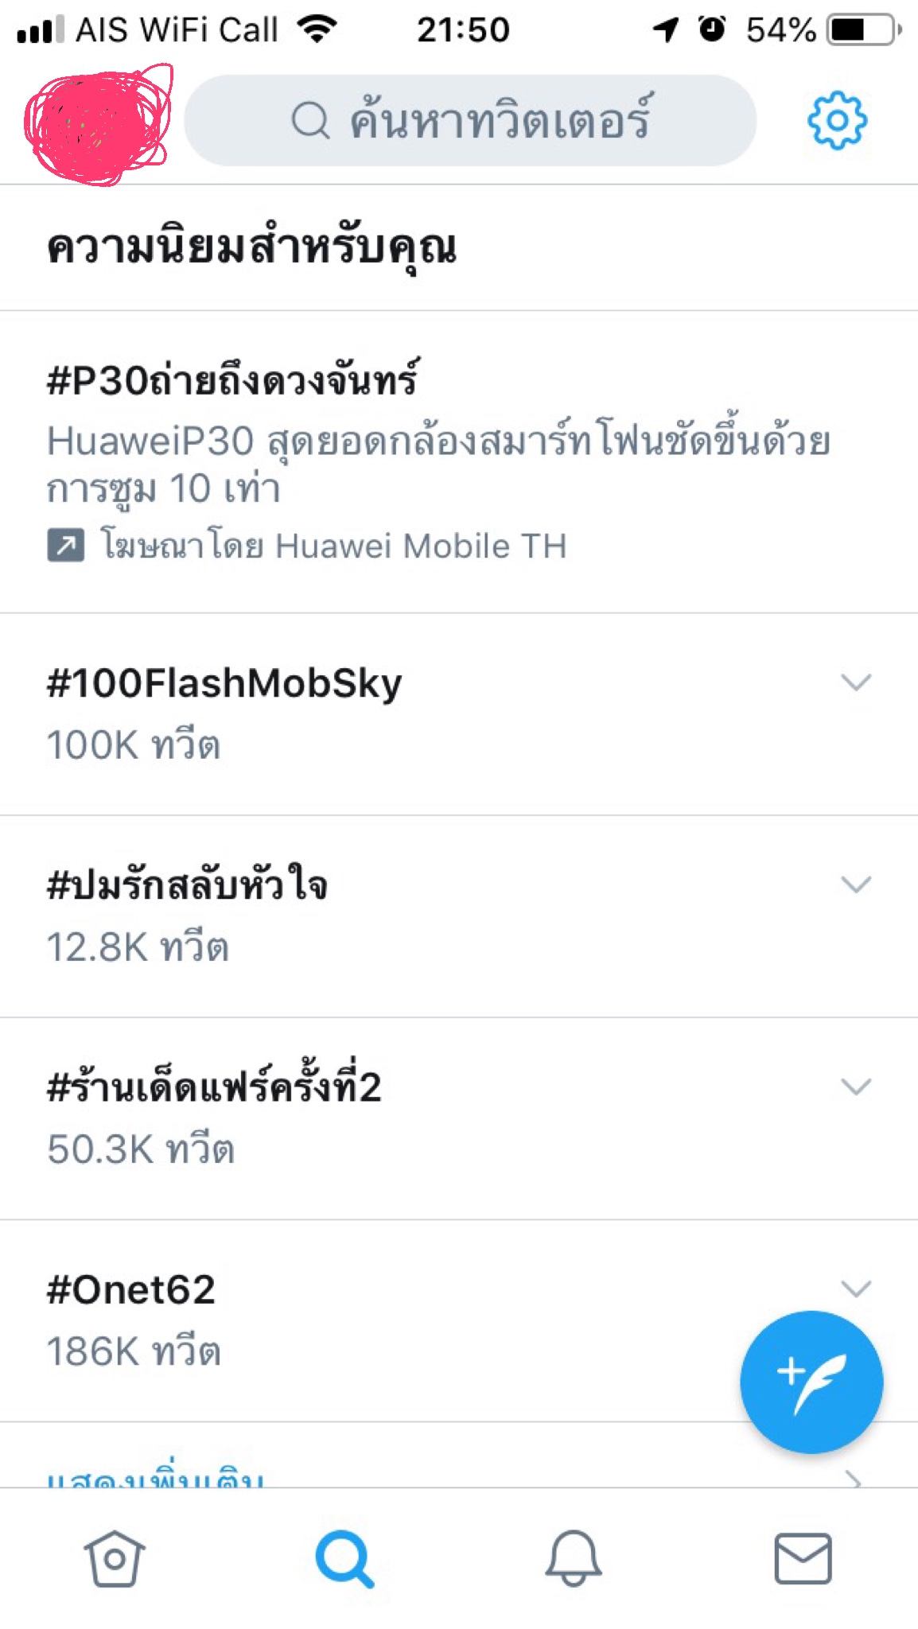Go to the Home tab icon
Image resolution: width=918 pixels, height=1629 pixels.
click(x=115, y=1558)
